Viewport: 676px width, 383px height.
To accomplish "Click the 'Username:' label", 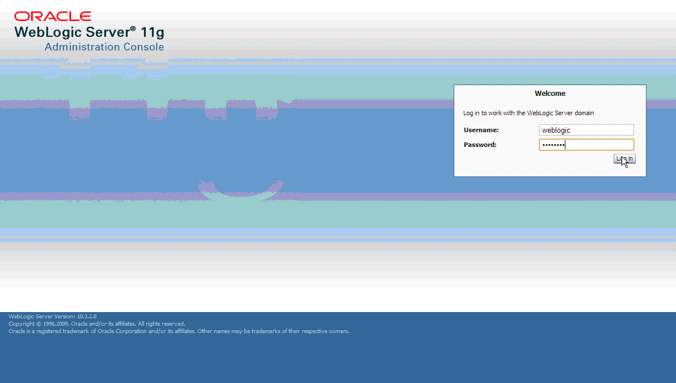I will point(481,130).
